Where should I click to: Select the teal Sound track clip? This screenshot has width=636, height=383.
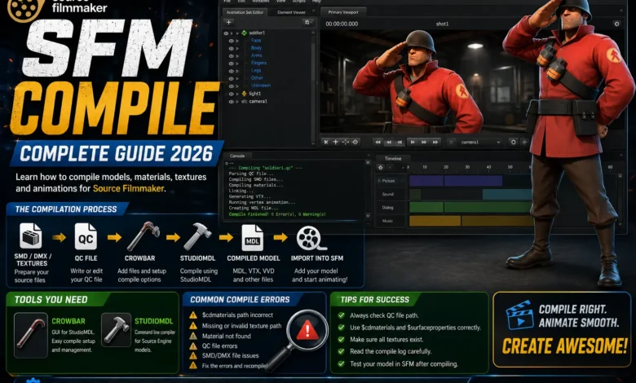coord(507,194)
